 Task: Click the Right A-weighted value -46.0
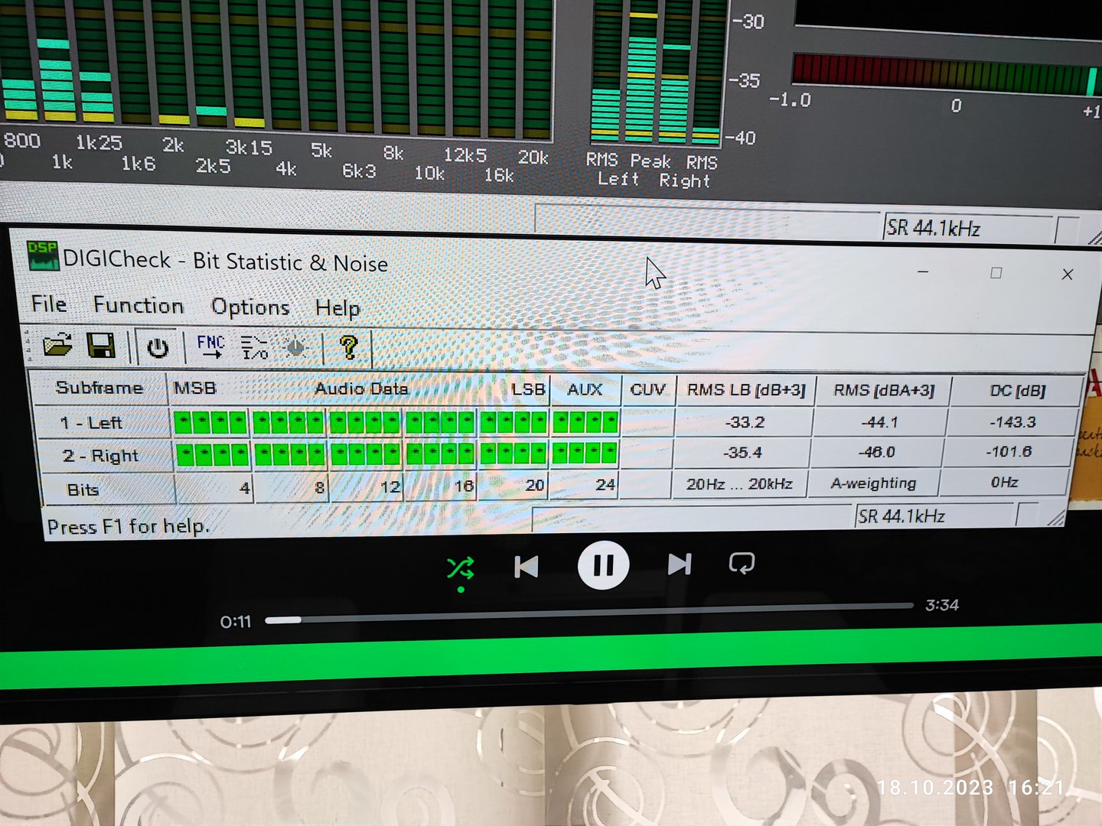[876, 452]
